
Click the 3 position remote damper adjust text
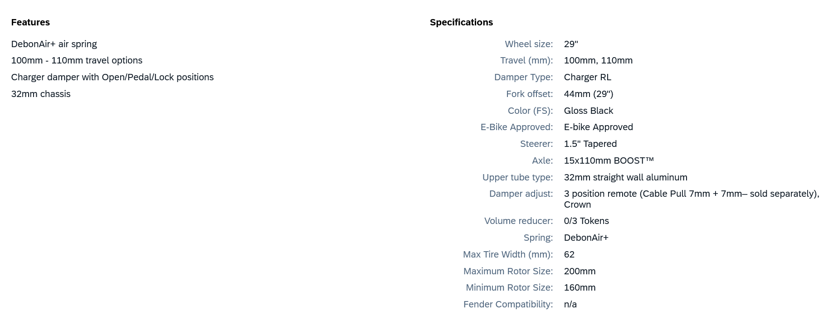coord(691,194)
